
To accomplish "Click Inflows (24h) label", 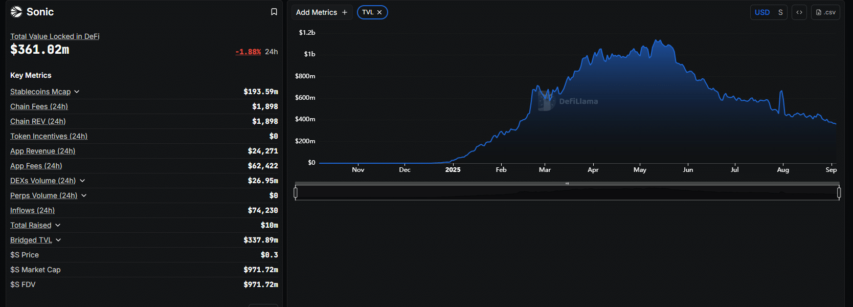I will [32, 210].
